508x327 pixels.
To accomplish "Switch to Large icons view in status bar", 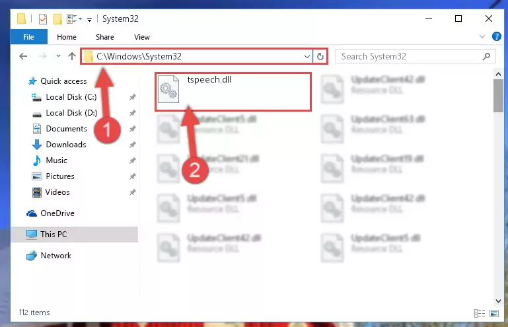I will click(x=494, y=313).
